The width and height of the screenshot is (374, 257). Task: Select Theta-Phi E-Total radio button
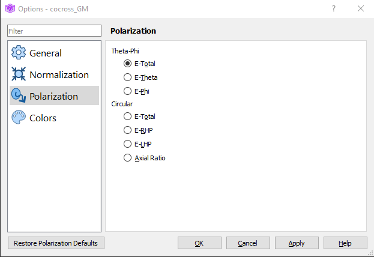pyautogui.click(x=127, y=64)
